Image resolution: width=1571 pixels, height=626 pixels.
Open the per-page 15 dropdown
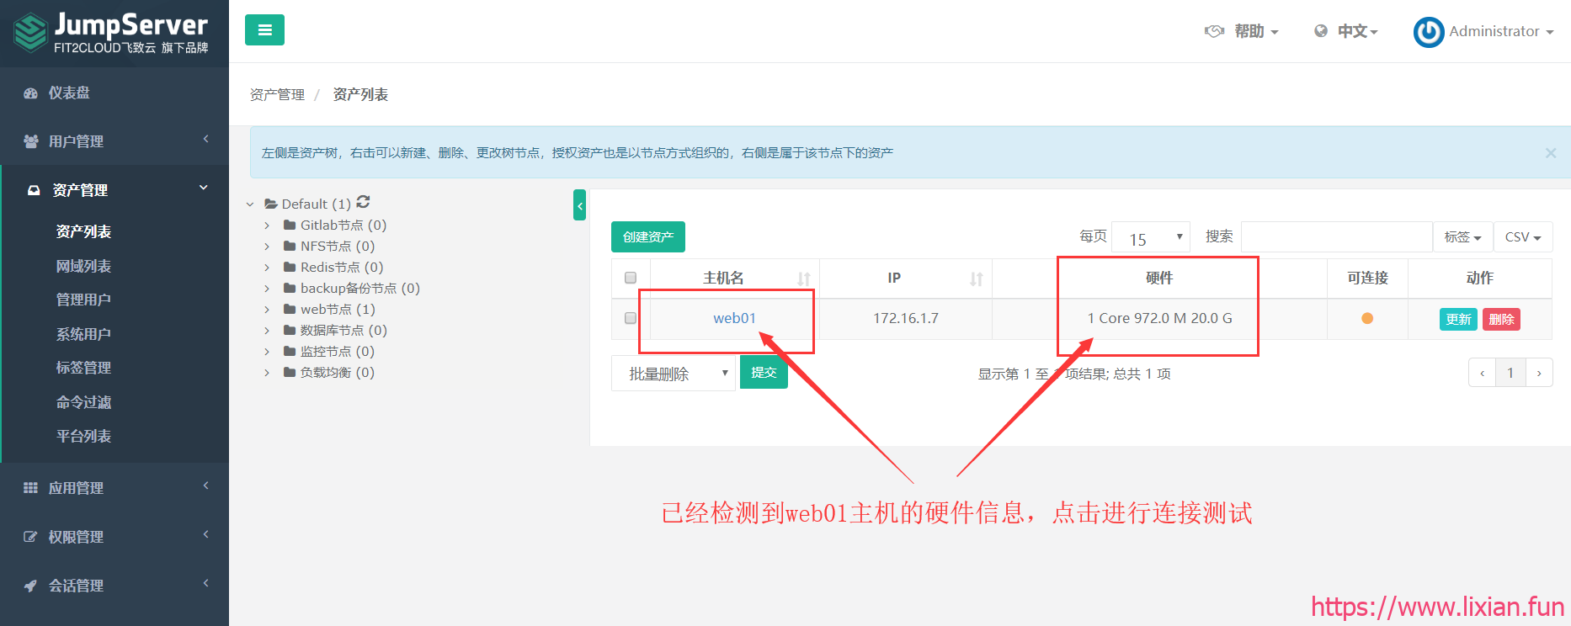pyautogui.click(x=1150, y=238)
